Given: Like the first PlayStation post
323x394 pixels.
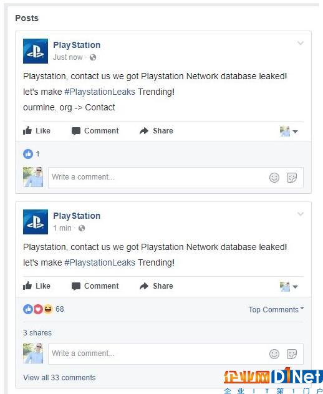Looking at the screenshot, I should click(37, 131).
